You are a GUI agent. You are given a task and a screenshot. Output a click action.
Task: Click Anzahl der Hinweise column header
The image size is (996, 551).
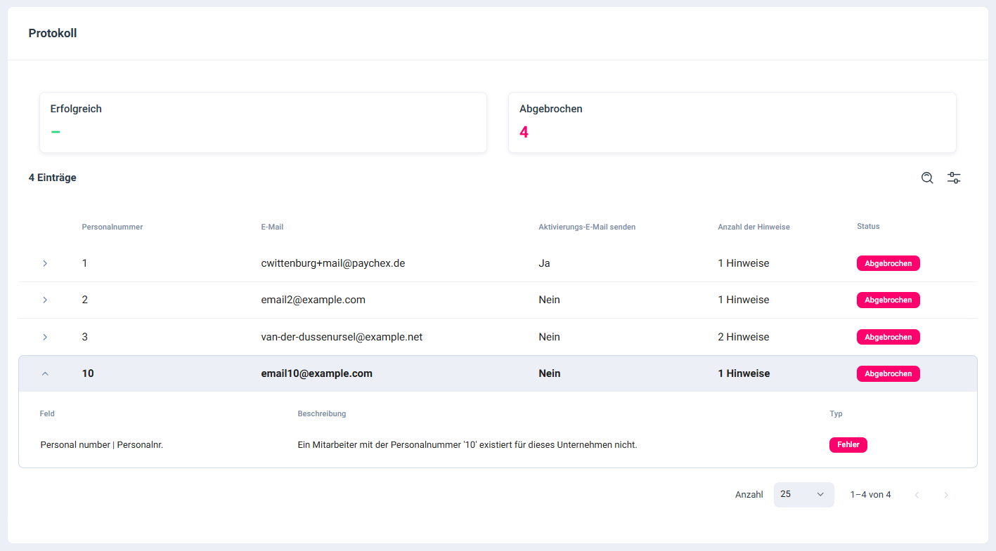(x=754, y=227)
